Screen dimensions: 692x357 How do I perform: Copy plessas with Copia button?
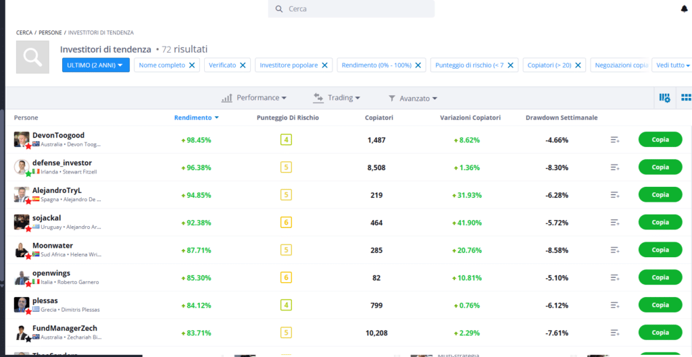[660, 304]
